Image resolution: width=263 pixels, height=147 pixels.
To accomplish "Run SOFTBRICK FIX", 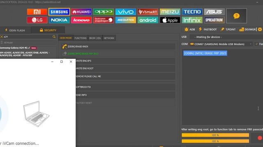I will click(x=125, y=87).
